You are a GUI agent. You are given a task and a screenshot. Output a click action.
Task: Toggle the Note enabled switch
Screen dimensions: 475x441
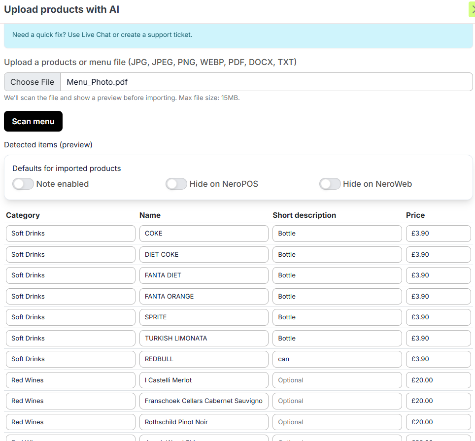(23, 184)
